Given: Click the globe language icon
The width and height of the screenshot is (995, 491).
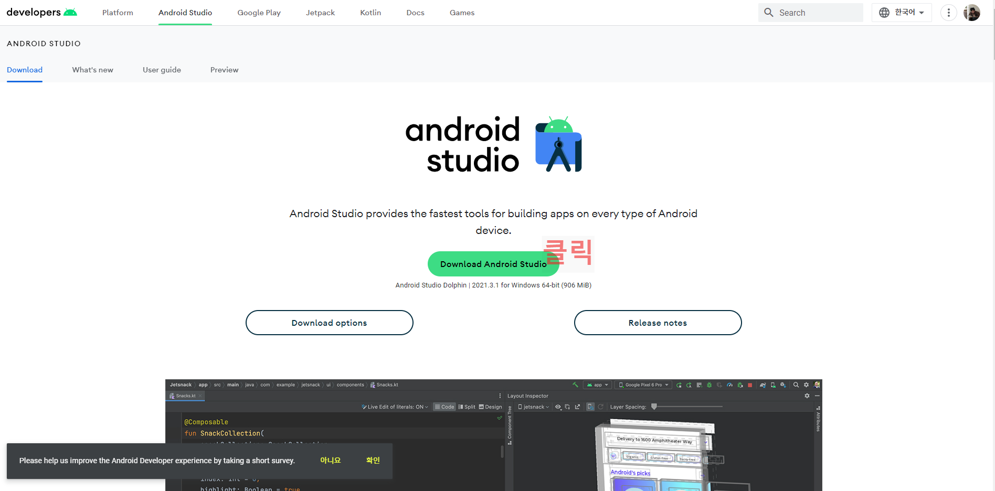Looking at the screenshot, I should tap(884, 13).
